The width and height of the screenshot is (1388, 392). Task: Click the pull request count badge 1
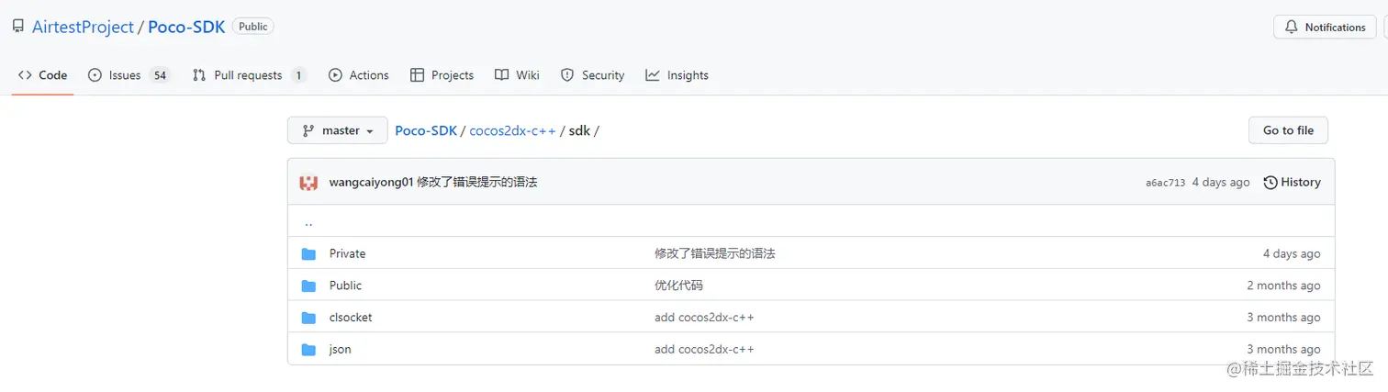[298, 75]
